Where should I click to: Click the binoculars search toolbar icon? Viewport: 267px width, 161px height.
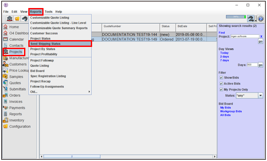coord(25,19)
